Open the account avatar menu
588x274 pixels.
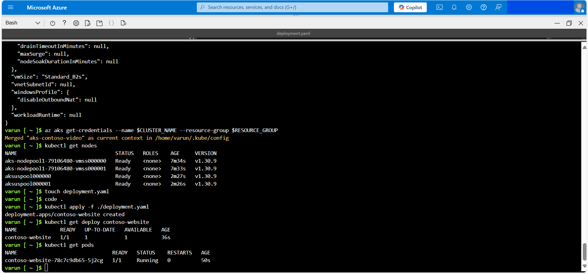click(579, 8)
